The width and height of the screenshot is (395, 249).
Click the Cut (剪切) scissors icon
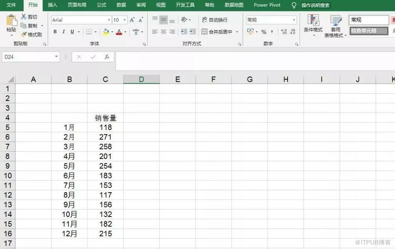pos(24,17)
